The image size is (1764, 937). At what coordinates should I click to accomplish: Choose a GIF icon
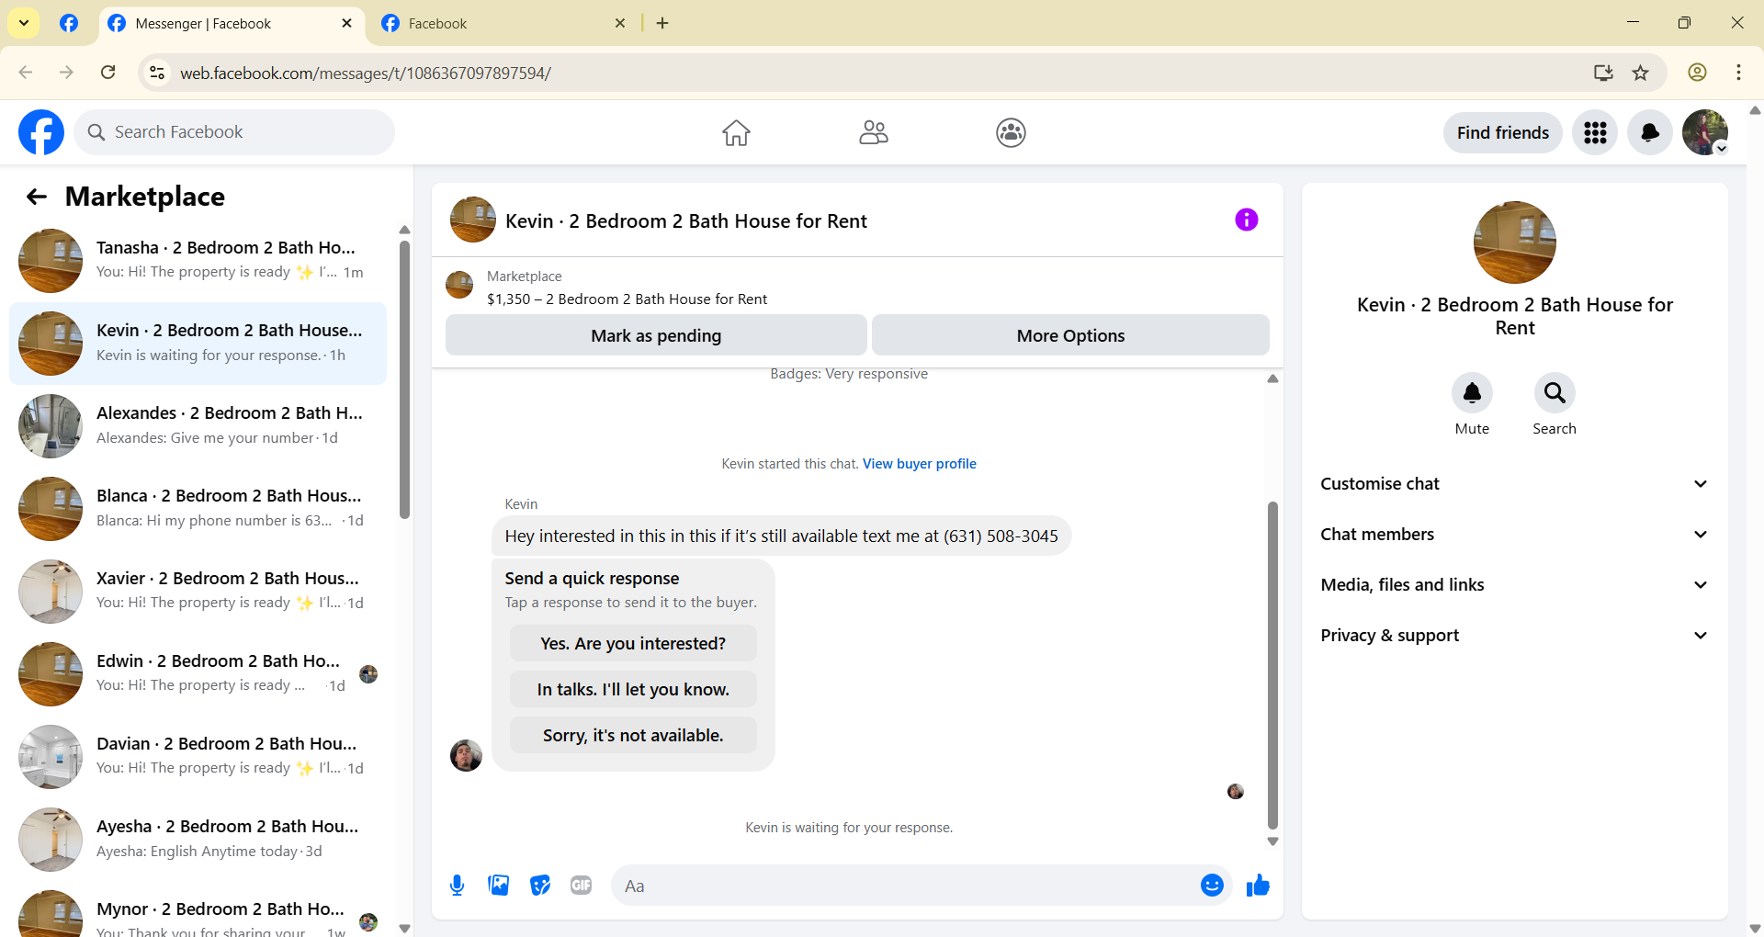582,886
